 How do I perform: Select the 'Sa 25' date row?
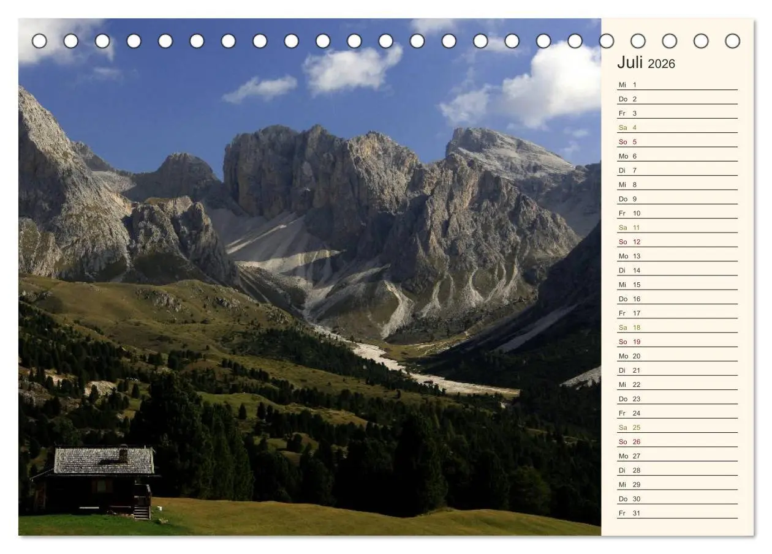(x=677, y=427)
